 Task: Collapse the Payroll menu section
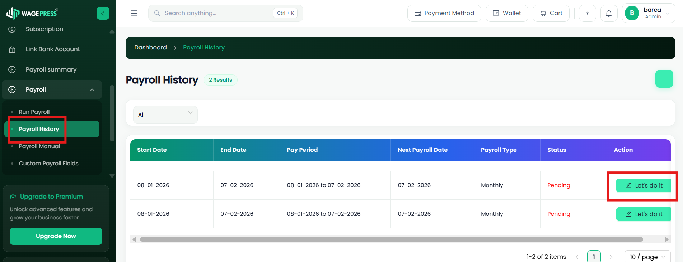point(52,89)
